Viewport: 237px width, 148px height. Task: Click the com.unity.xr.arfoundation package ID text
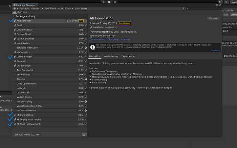coord(103,36)
